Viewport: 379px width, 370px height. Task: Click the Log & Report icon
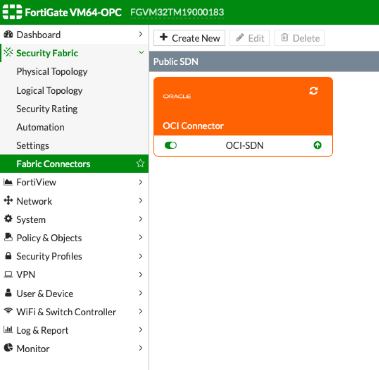point(9,330)
